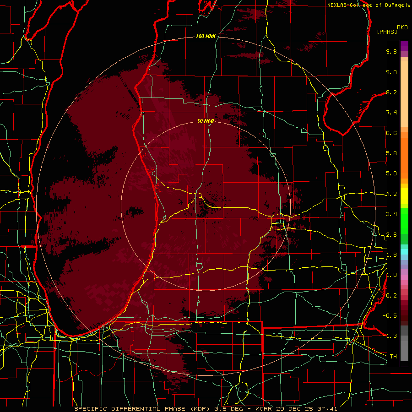Pick the yellow band in the color legend
This screenshot has height=412, width=412.
404,196
